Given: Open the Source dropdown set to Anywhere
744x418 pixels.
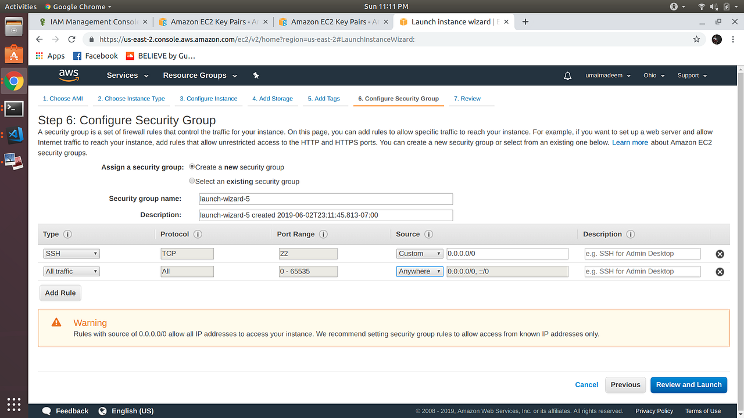Looking at the screenshot, I should click(419, 271).
